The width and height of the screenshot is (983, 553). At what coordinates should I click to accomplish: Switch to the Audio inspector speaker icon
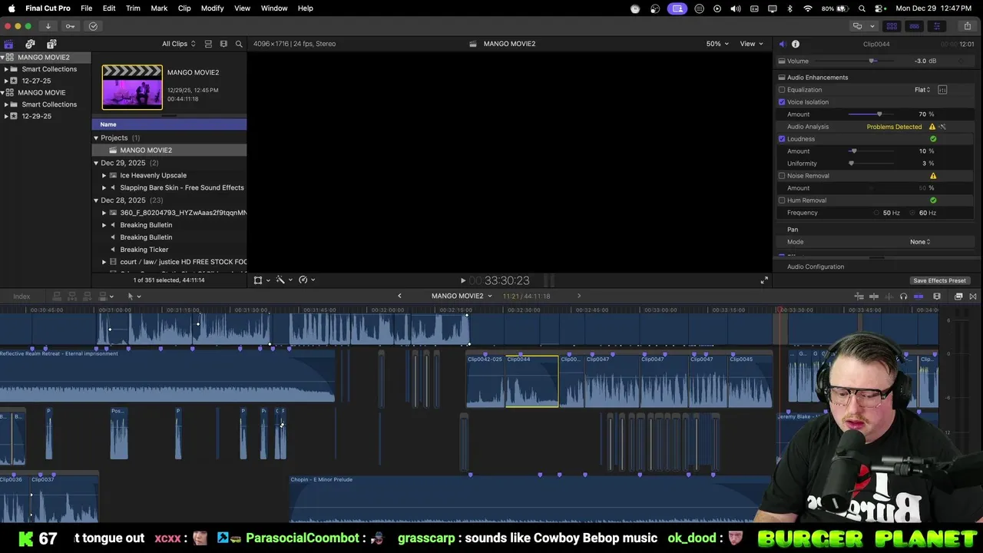(782, 44)
